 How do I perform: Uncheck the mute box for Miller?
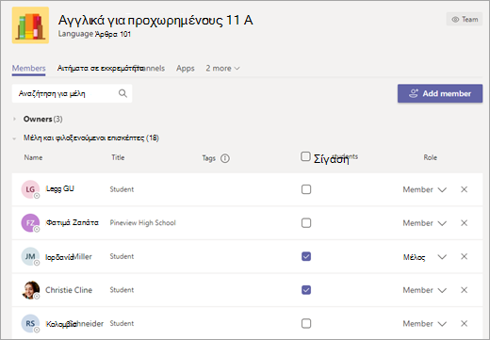pos(306,256)
